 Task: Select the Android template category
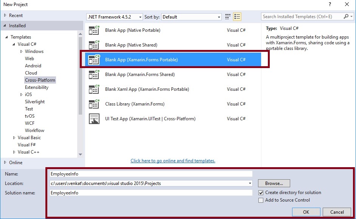[x=33, y=66]
